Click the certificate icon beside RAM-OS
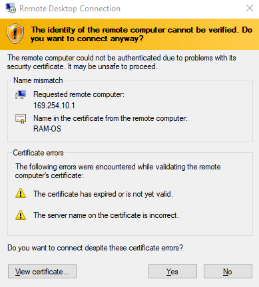Screen dimensions: 259x287 tap(21, 119)
